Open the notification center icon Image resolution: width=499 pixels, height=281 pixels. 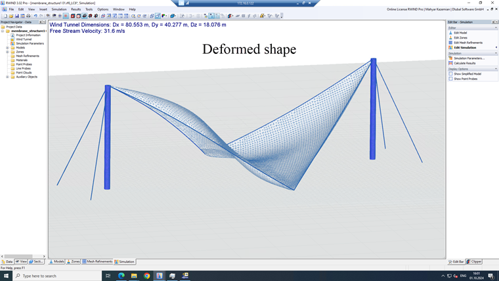(490, 276)
